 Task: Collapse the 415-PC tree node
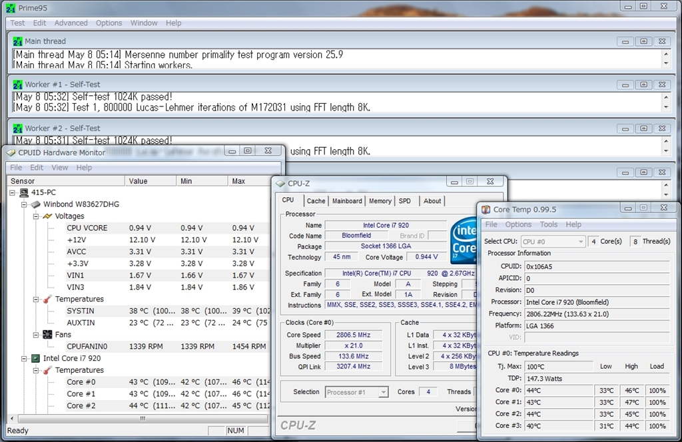13,192
